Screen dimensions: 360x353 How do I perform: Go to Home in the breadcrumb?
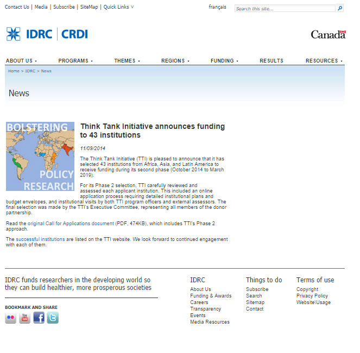click(x=14, y=71)
